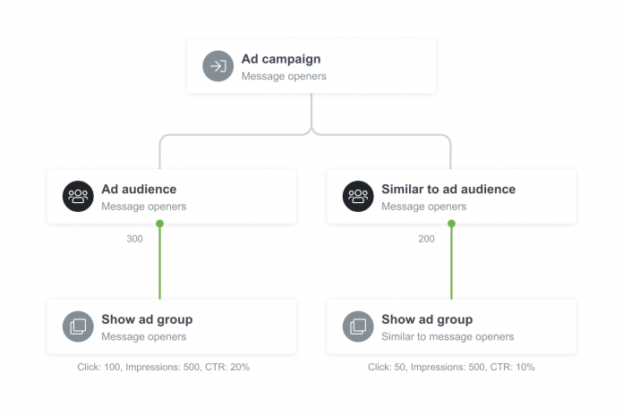This screenshot has width=623, height=415.
Task: Open the right Show ad group title
Action: coord(427,319)
